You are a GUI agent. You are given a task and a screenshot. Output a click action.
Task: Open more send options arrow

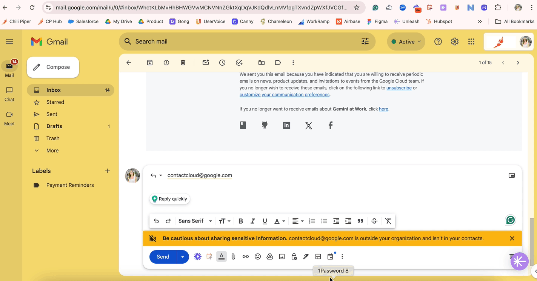[x=183, y=257]
